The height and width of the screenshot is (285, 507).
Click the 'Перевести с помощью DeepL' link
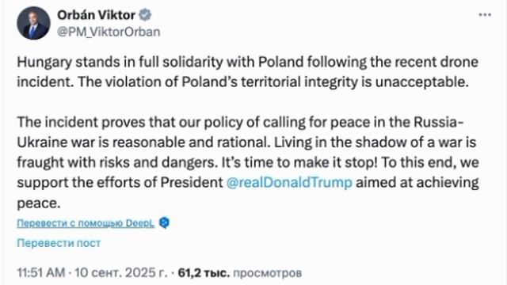86,223
